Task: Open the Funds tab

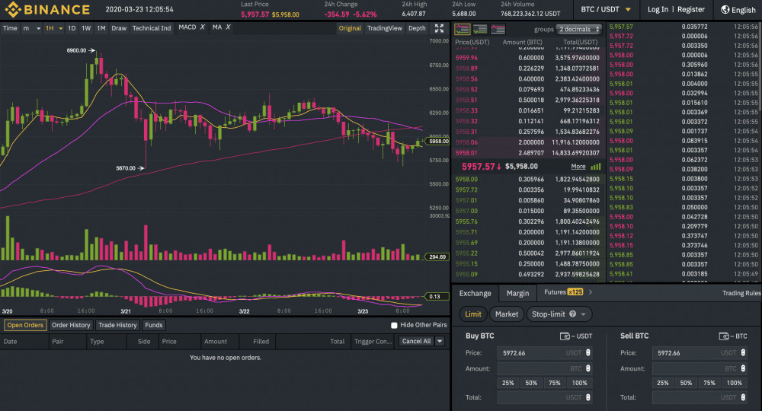Action: point(154,325)
